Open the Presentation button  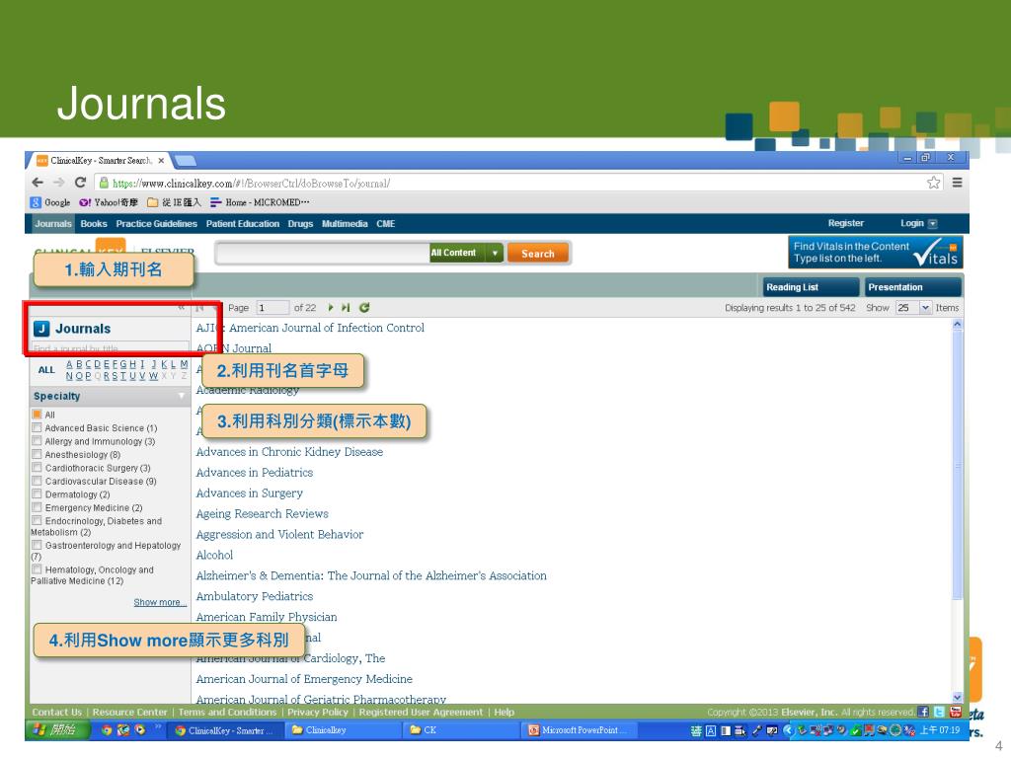coord(913,287)
